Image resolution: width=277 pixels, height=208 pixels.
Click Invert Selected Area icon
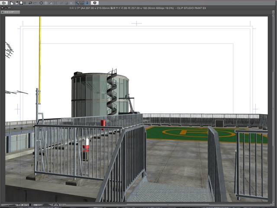[x=66, y=3]
